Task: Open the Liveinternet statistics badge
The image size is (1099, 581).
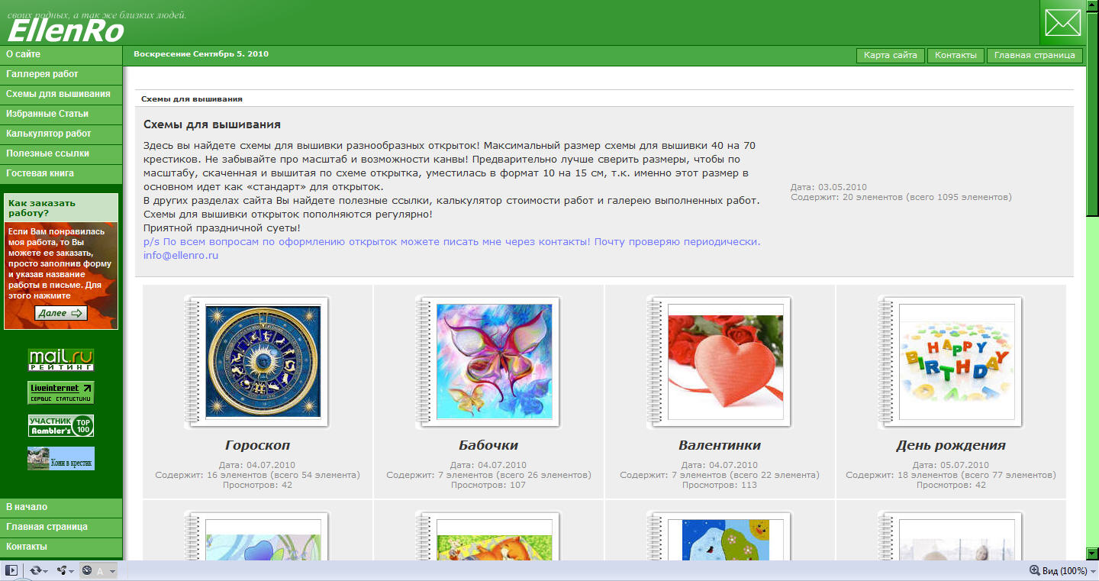Action: (x=61, y=392)
